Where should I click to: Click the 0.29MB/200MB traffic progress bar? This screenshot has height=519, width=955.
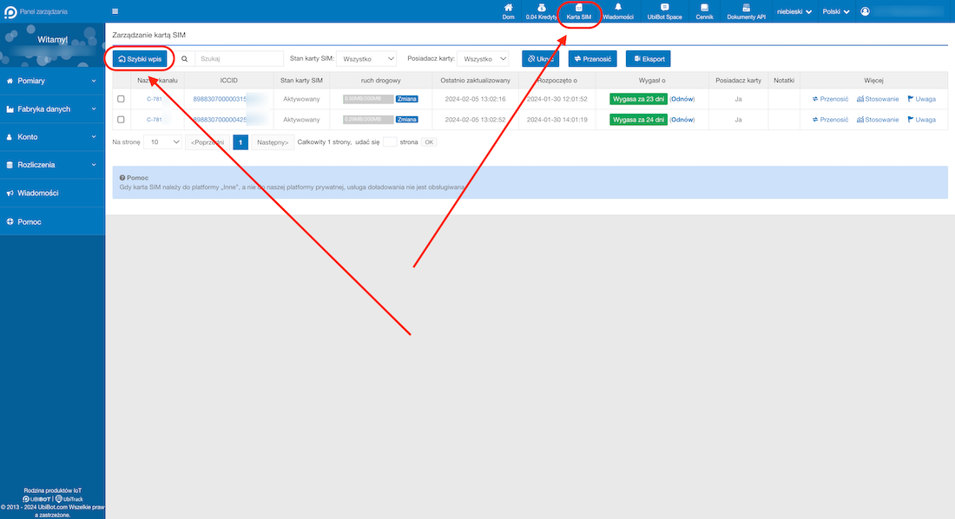tap(368, 120)
